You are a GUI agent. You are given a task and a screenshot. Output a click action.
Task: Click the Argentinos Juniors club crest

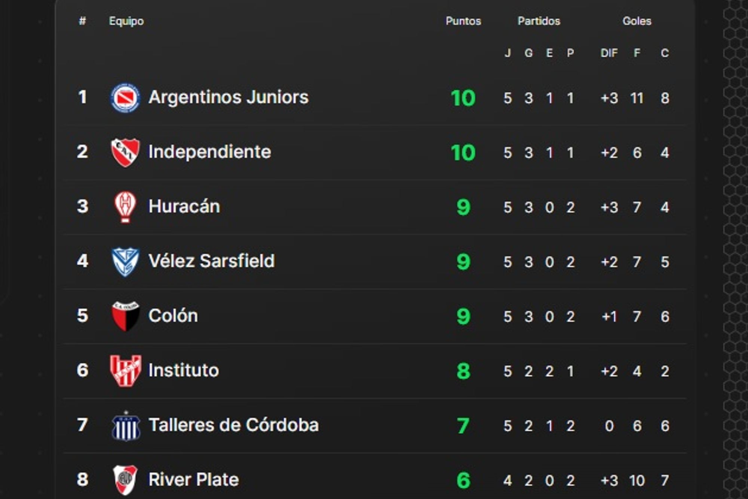pyautogui.click(x=125, y=98)
